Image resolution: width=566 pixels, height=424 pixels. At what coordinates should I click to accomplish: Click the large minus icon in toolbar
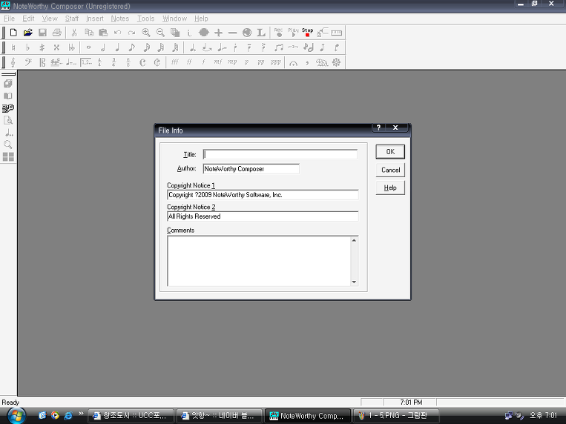pyautogui.click(x=233, y=33)
